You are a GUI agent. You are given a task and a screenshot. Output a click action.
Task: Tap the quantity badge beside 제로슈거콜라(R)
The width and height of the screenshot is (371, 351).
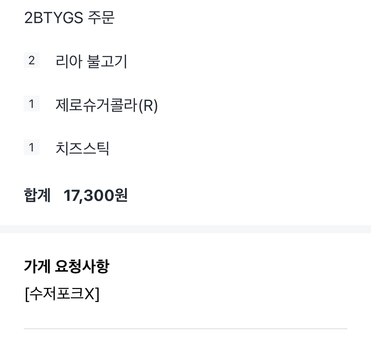point(32,104)
